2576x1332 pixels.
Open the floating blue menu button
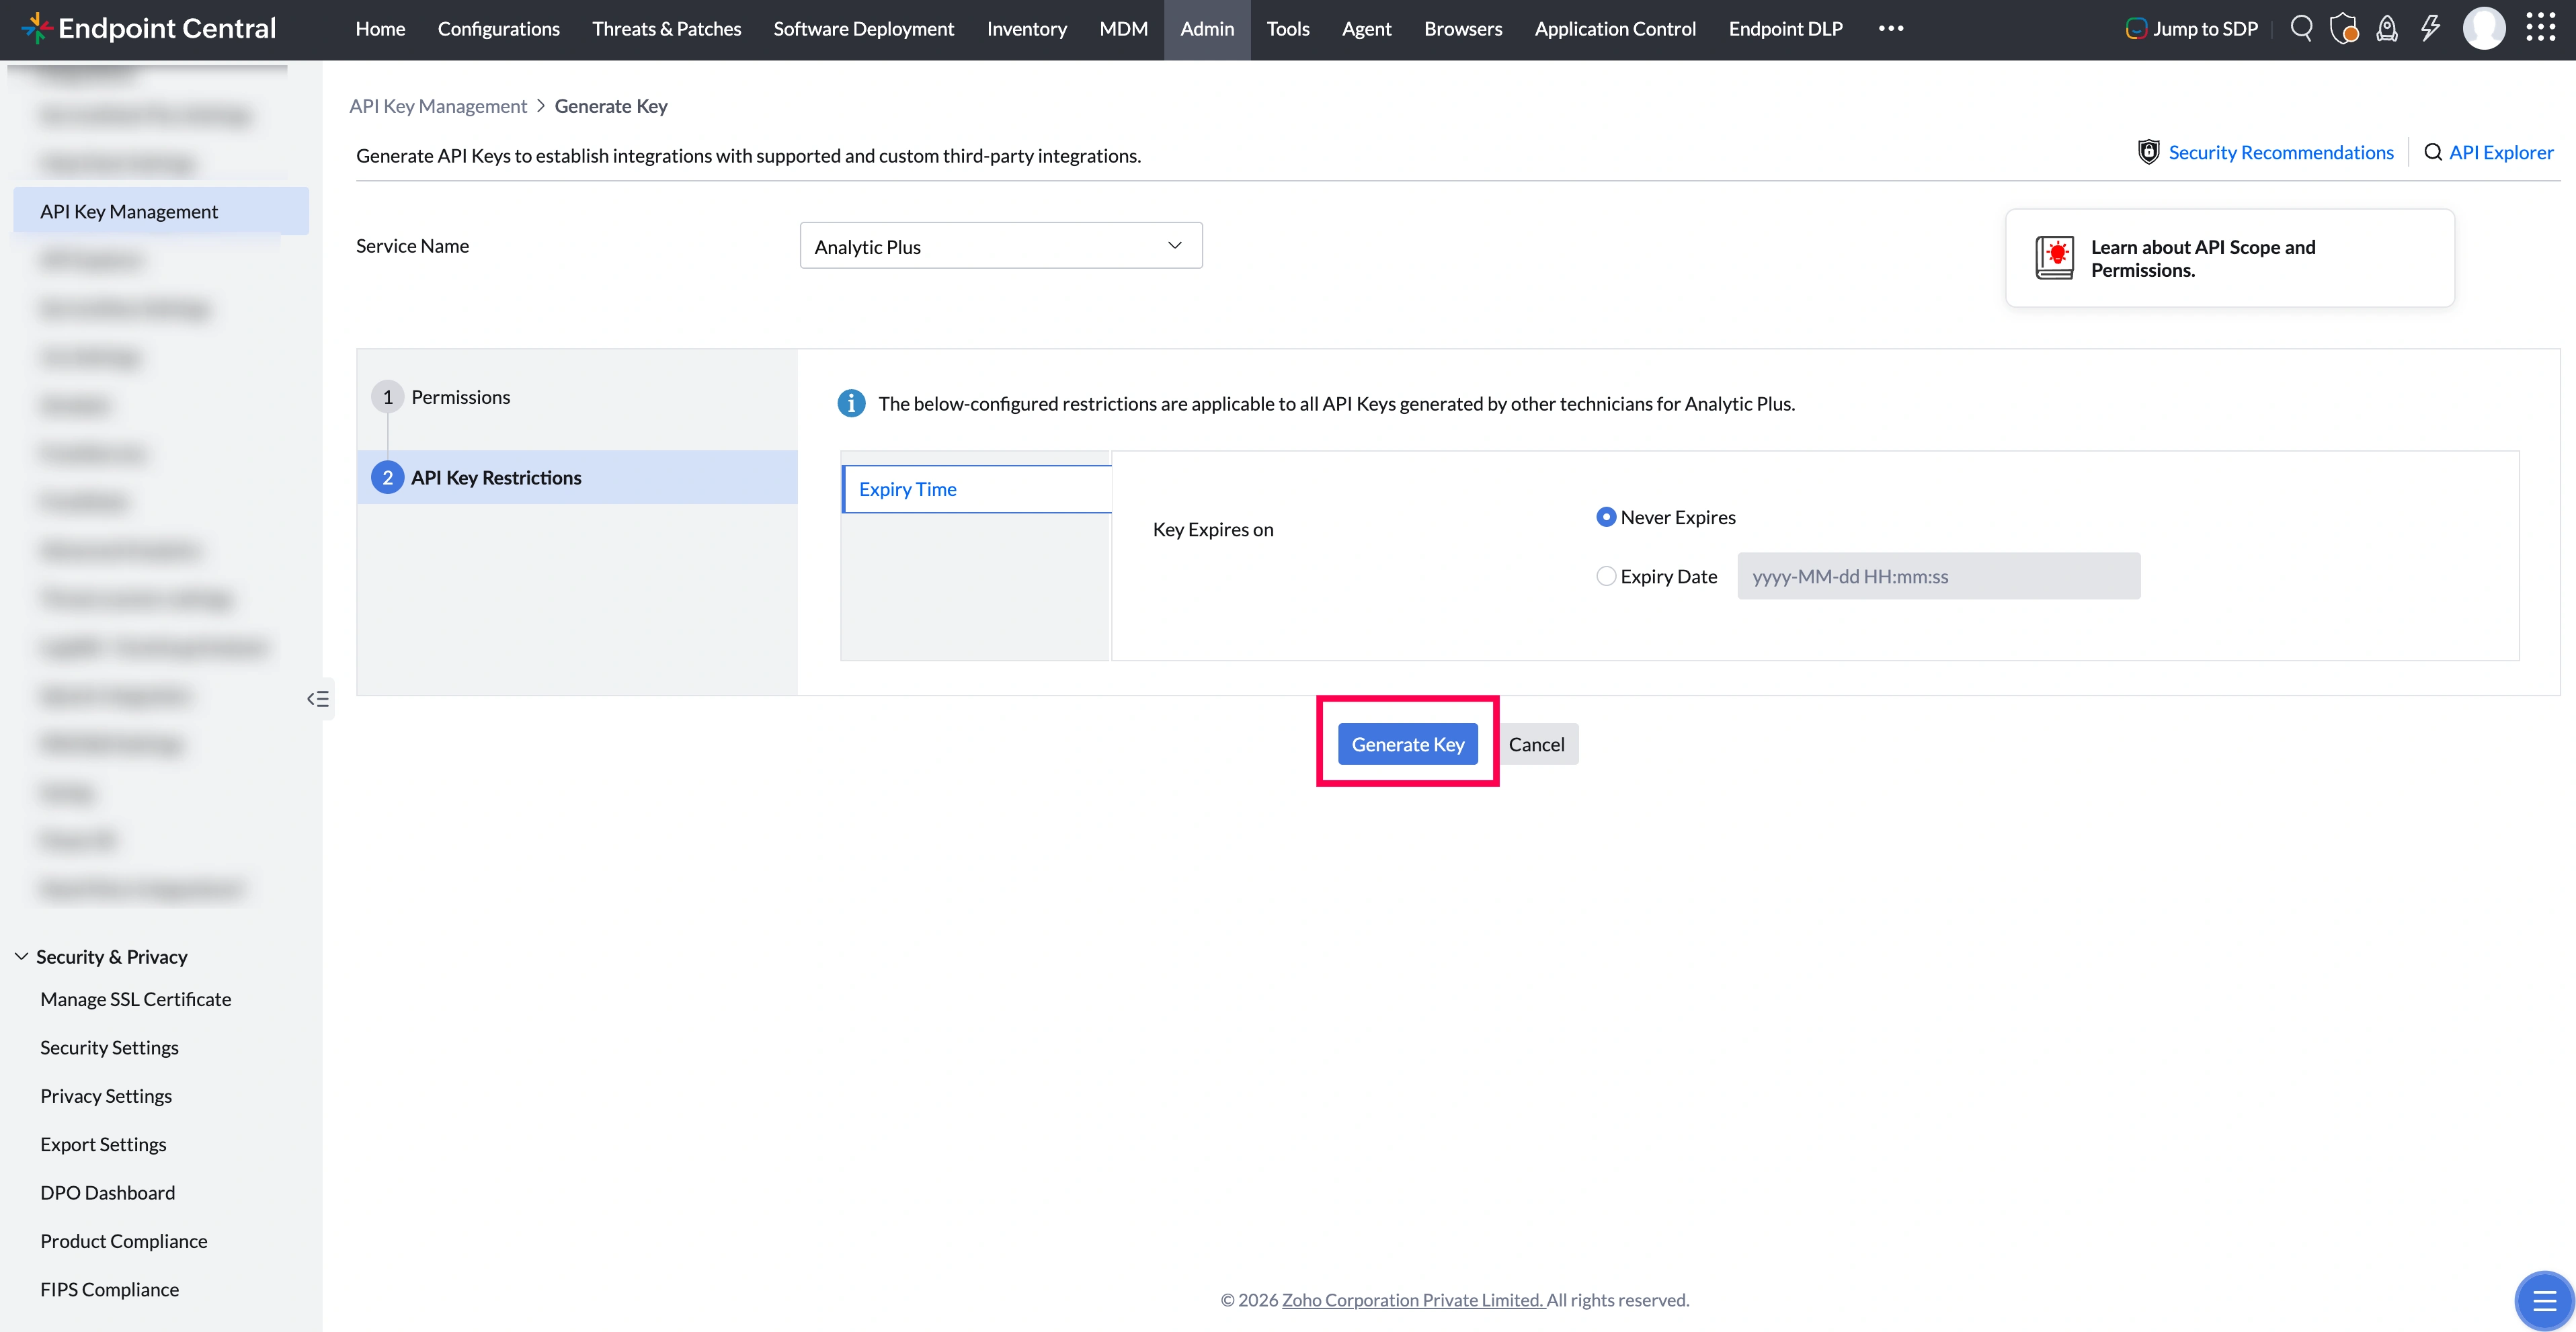(x=2544, y=1301)
